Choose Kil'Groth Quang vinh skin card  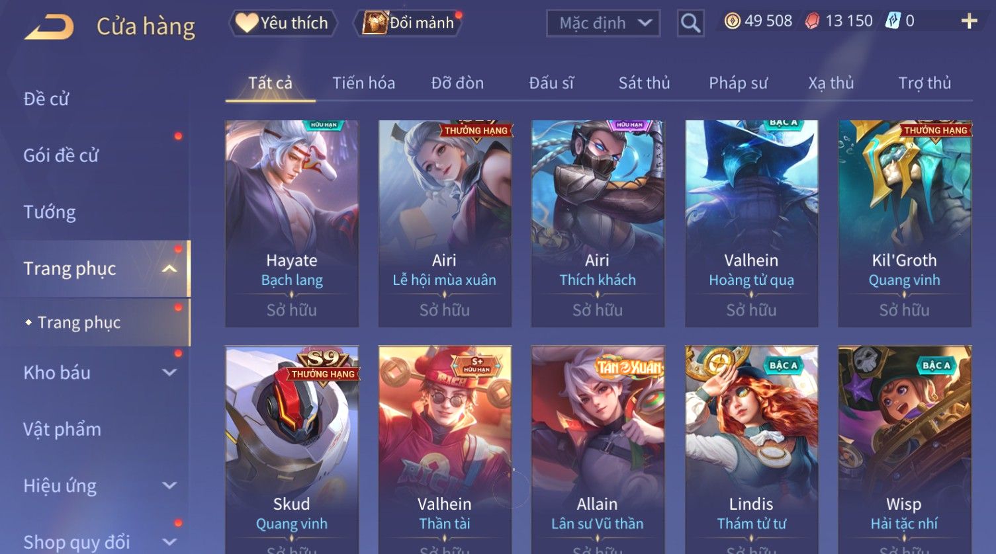[x=905, y=223]
